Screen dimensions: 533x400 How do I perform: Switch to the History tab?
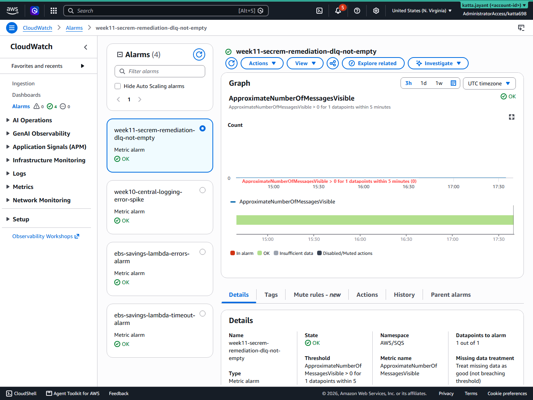[x=404, y=294]
